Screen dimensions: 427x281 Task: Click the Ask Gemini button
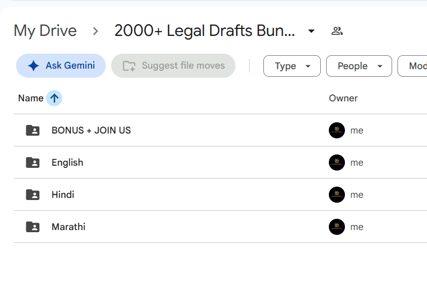[x=61, y=65]
